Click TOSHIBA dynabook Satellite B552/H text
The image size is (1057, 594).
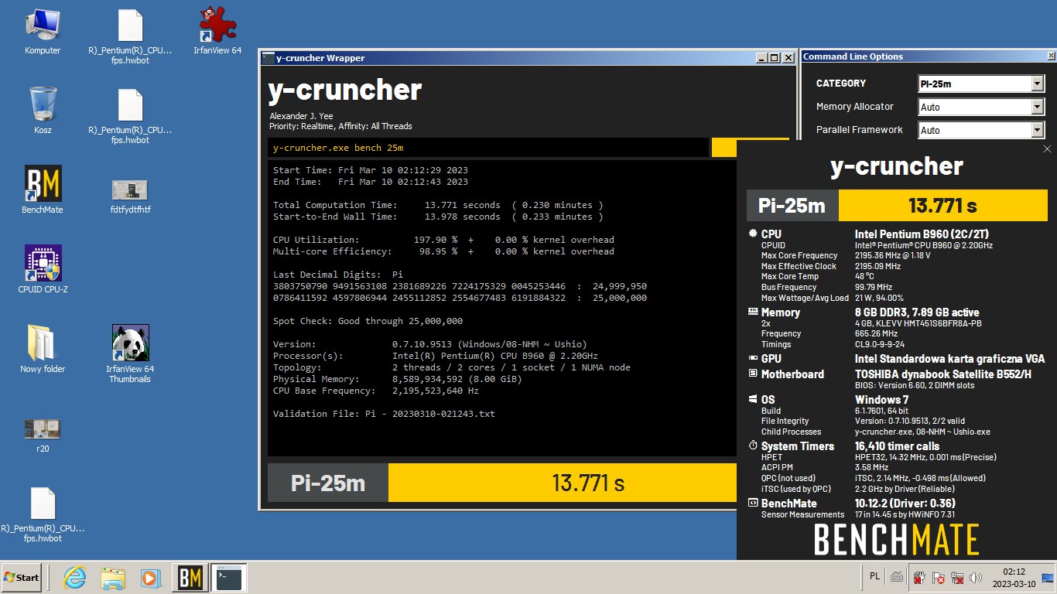click(943, 374)
